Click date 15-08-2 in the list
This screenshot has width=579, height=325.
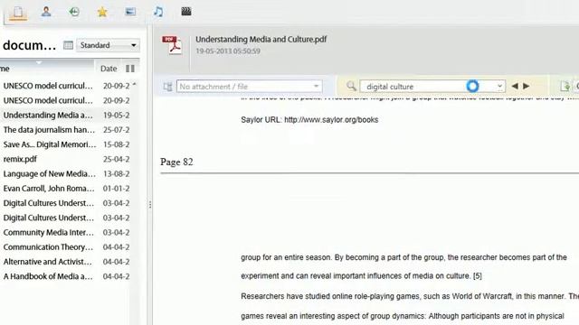click(x=117, y=144)
